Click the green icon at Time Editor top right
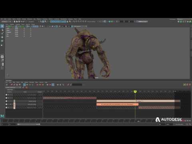192x144 pixels. 184,84
